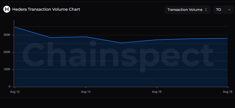Click the 300K y-axis label
This screenshot has height=108, width=235.
pyautogui.click(x=7, y=35)
